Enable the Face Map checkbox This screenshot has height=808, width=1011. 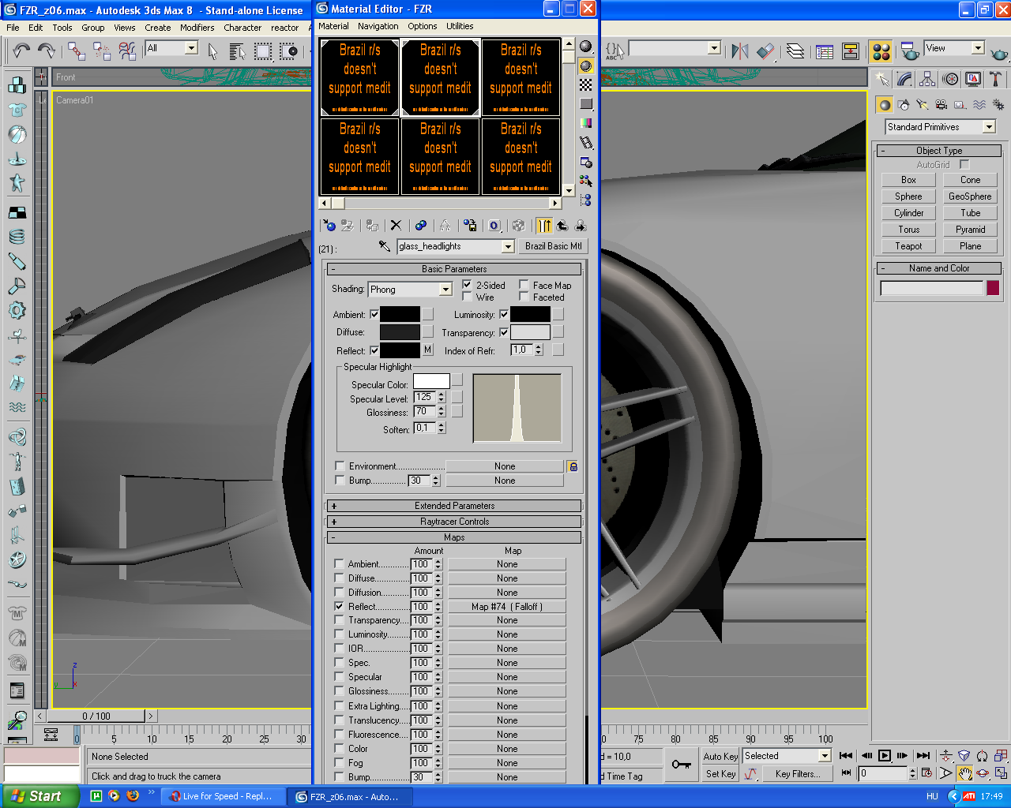[524, 285]
